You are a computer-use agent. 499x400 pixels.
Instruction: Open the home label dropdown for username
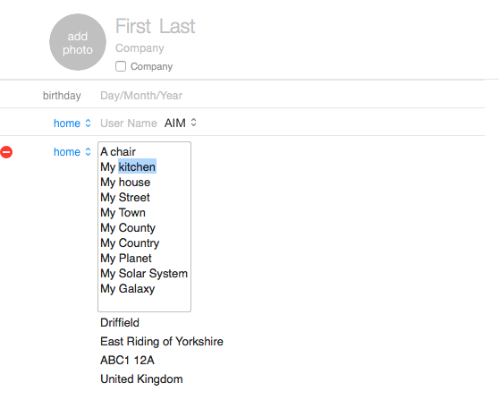tap(72, 123)
